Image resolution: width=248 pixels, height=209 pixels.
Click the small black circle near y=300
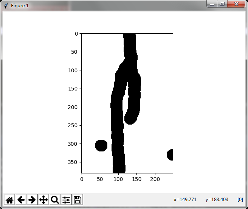tap(101, 145)
